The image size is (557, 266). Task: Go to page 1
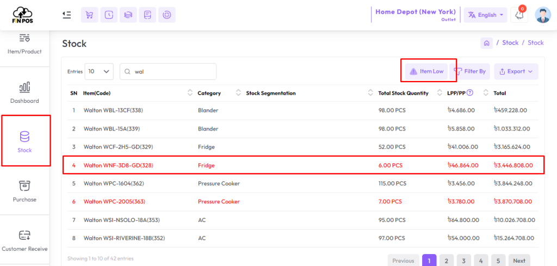[429, 261]
